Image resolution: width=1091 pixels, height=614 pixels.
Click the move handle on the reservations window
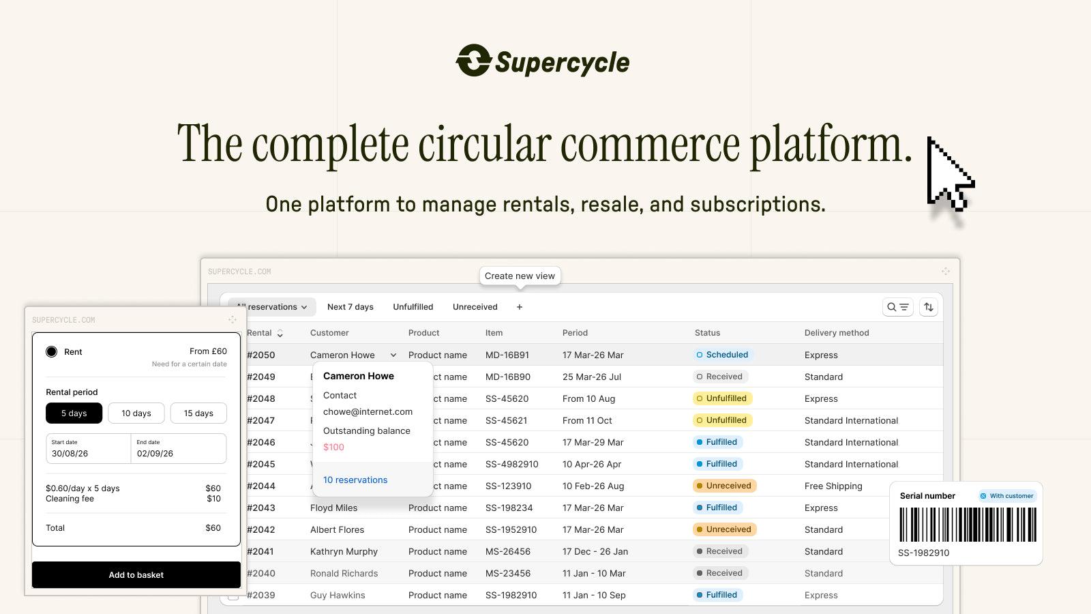click(945, 270)
